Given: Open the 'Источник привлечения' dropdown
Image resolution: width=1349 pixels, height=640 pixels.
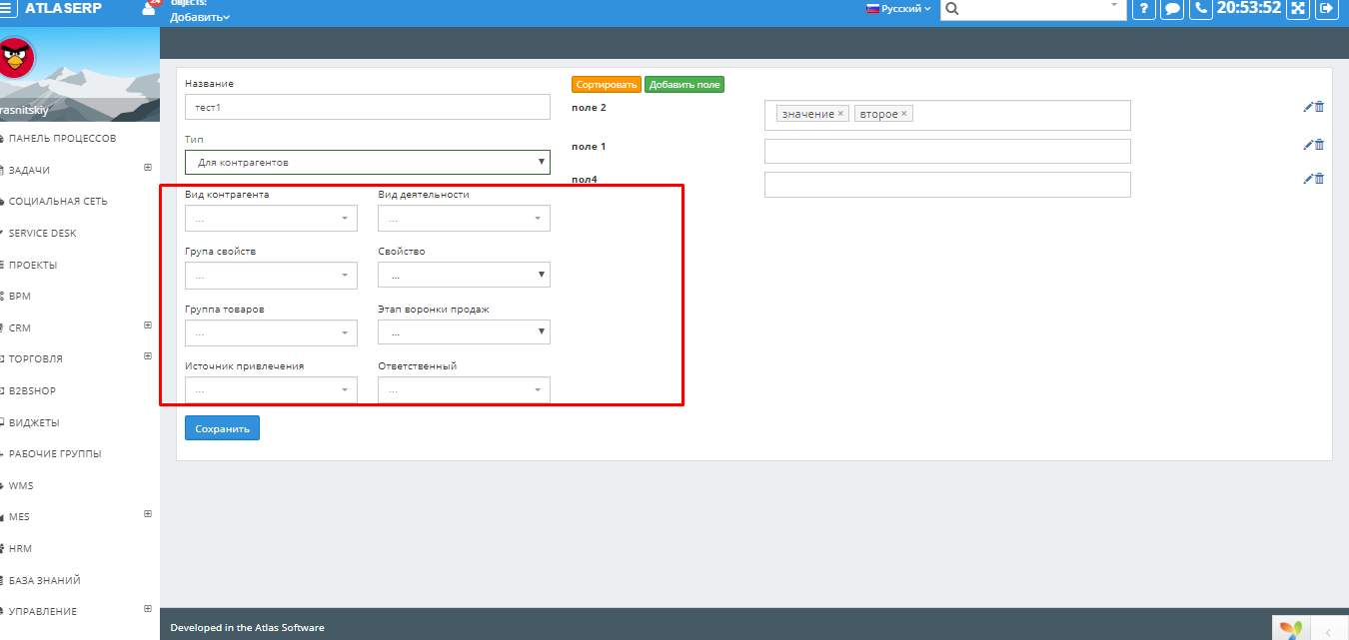Looking at the screenshot, I should click(271, 389).
